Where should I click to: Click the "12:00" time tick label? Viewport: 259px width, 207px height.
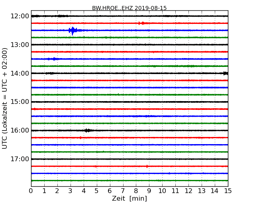[20, 16]
